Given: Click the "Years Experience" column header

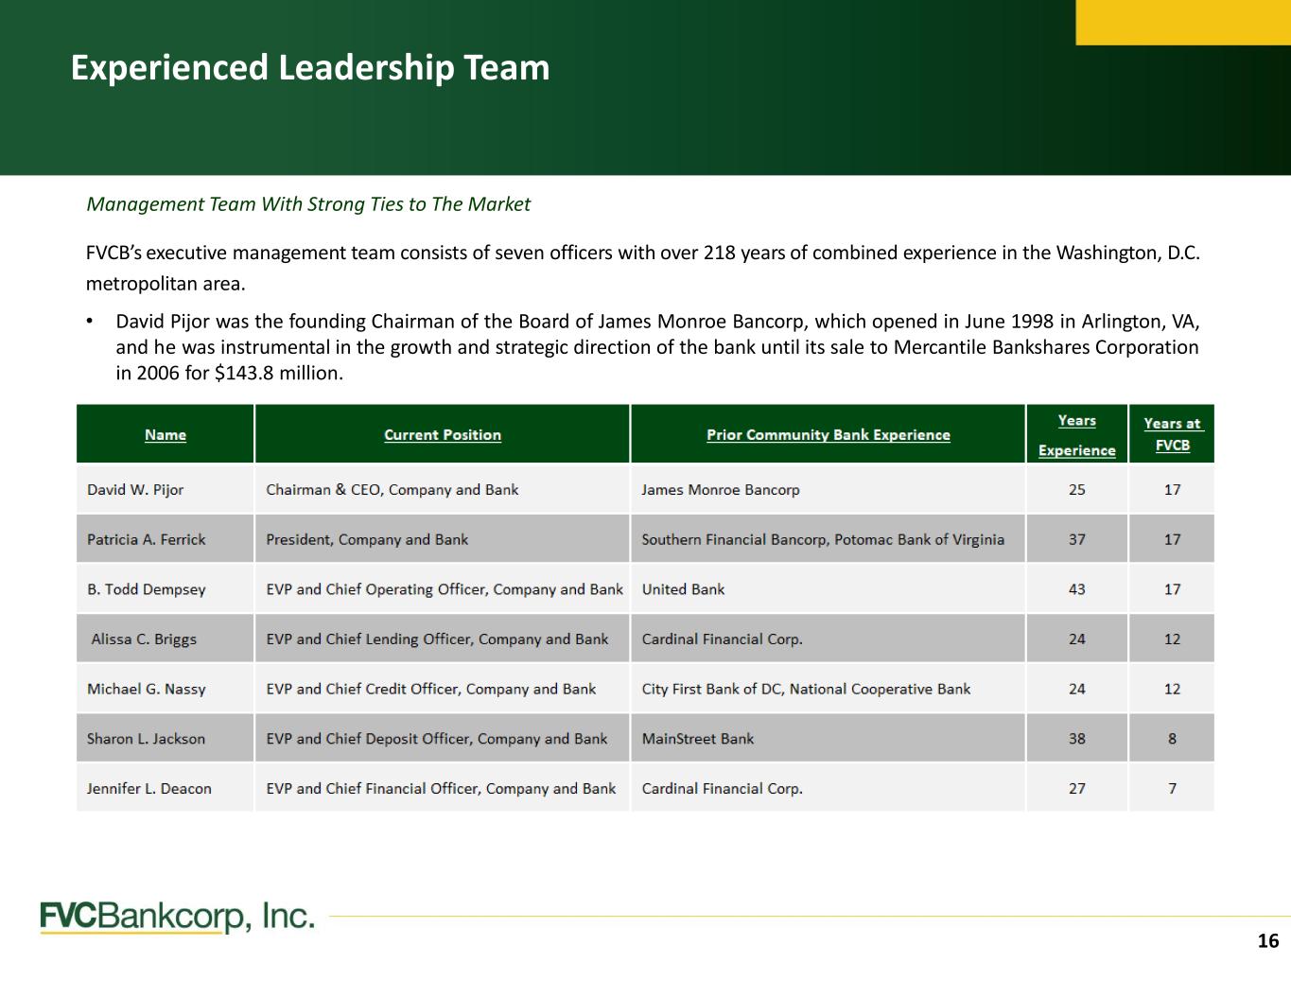Looking at the screenshot, I should tap(1076, 435).
